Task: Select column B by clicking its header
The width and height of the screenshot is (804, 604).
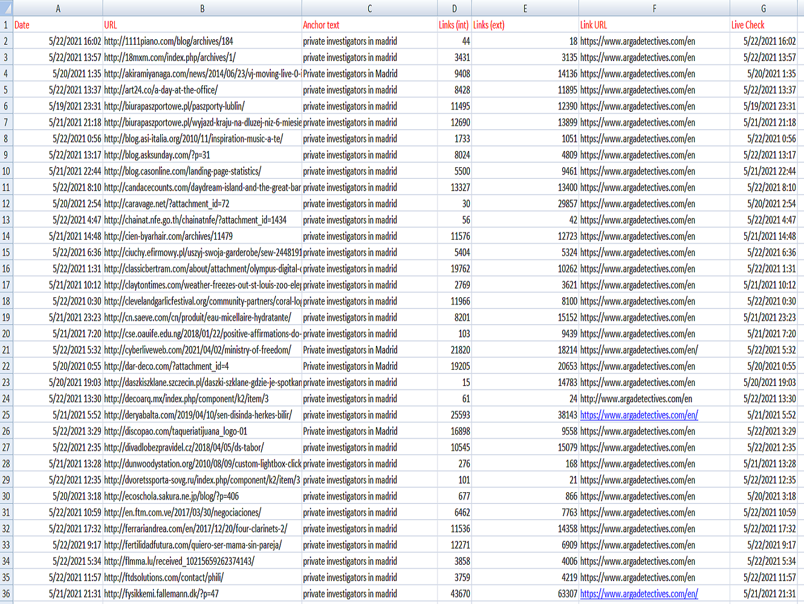Action: 202,8
